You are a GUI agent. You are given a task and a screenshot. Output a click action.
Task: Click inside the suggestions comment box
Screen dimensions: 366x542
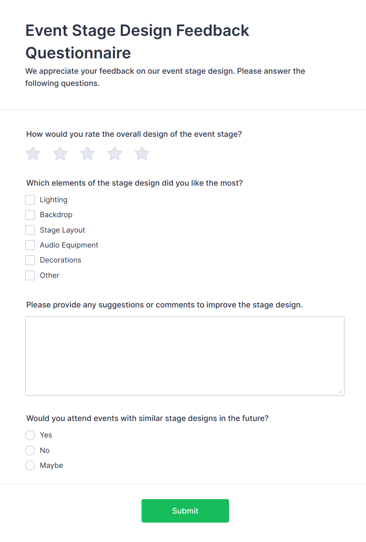pos(185,355)
